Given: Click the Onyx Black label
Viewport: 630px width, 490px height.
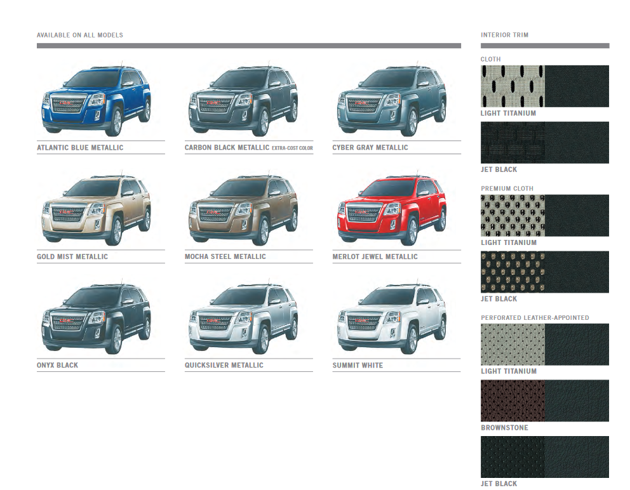Looking at the screenshot, I should tap(57, 366).
